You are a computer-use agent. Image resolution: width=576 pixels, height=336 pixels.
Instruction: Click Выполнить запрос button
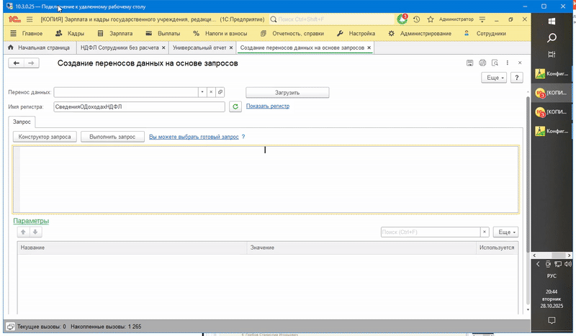tap(112, 137)
